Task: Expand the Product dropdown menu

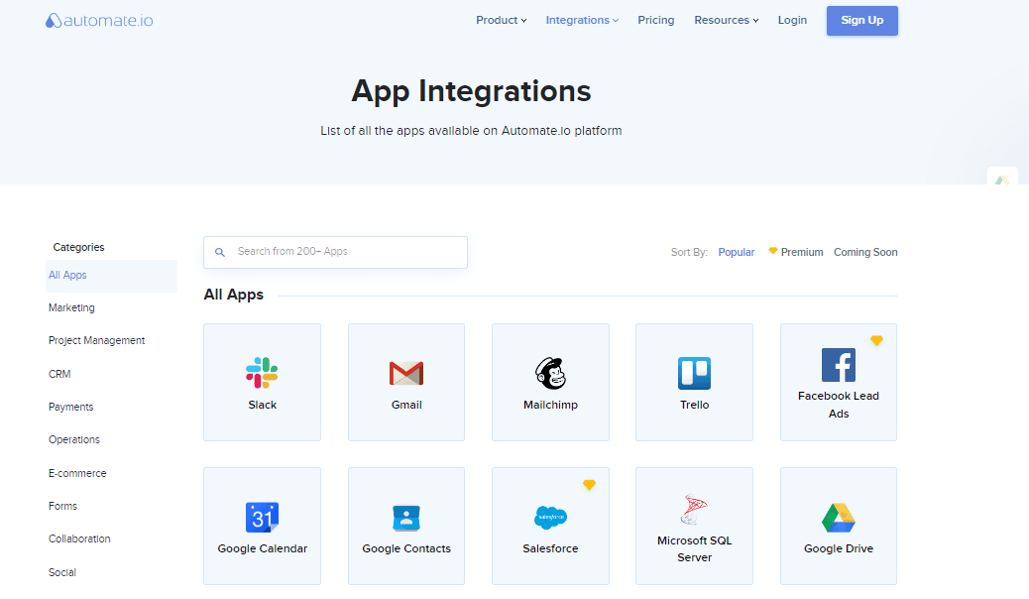Action: [x=501, y=20]
